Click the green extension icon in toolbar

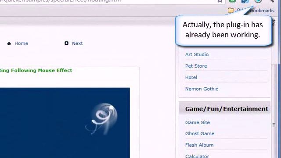232,1
